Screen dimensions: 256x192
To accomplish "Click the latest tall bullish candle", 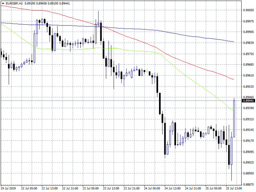I will point(234,118).
